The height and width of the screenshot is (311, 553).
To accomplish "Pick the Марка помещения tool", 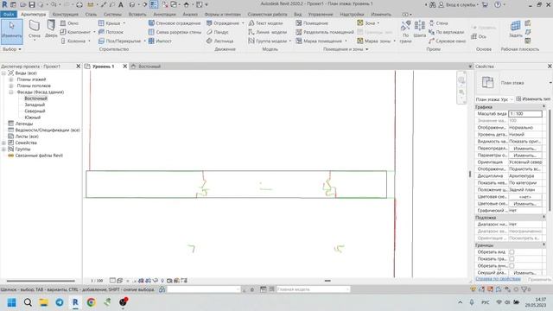I will [319, 41].
